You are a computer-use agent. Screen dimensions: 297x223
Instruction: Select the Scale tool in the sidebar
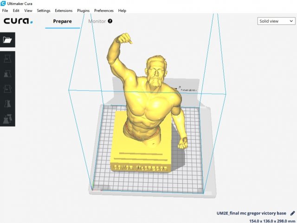point(7,74)
